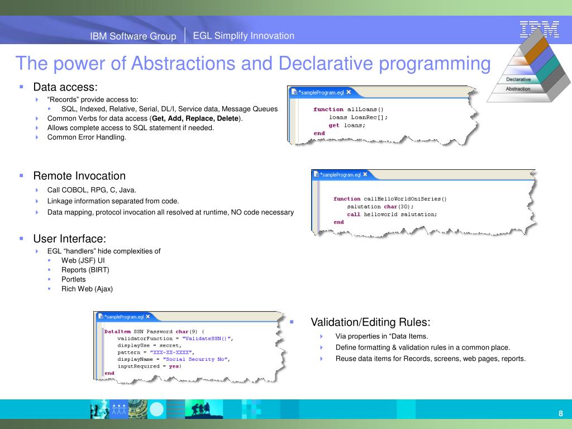Click the 'Validation/Editing Rules:' heading
Image resolution: width=572 pixels, height=429 pixels.
coord(371,322)
